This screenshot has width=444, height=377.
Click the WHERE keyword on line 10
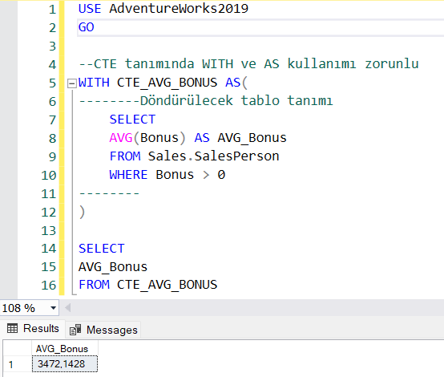pos(128,175)
